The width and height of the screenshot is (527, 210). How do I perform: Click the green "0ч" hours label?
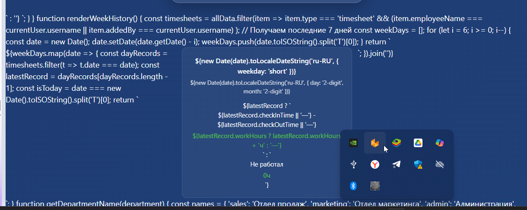267,176
